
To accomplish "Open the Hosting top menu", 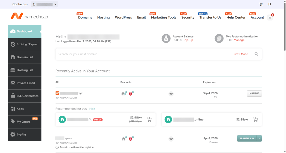I will coord(103,18).
